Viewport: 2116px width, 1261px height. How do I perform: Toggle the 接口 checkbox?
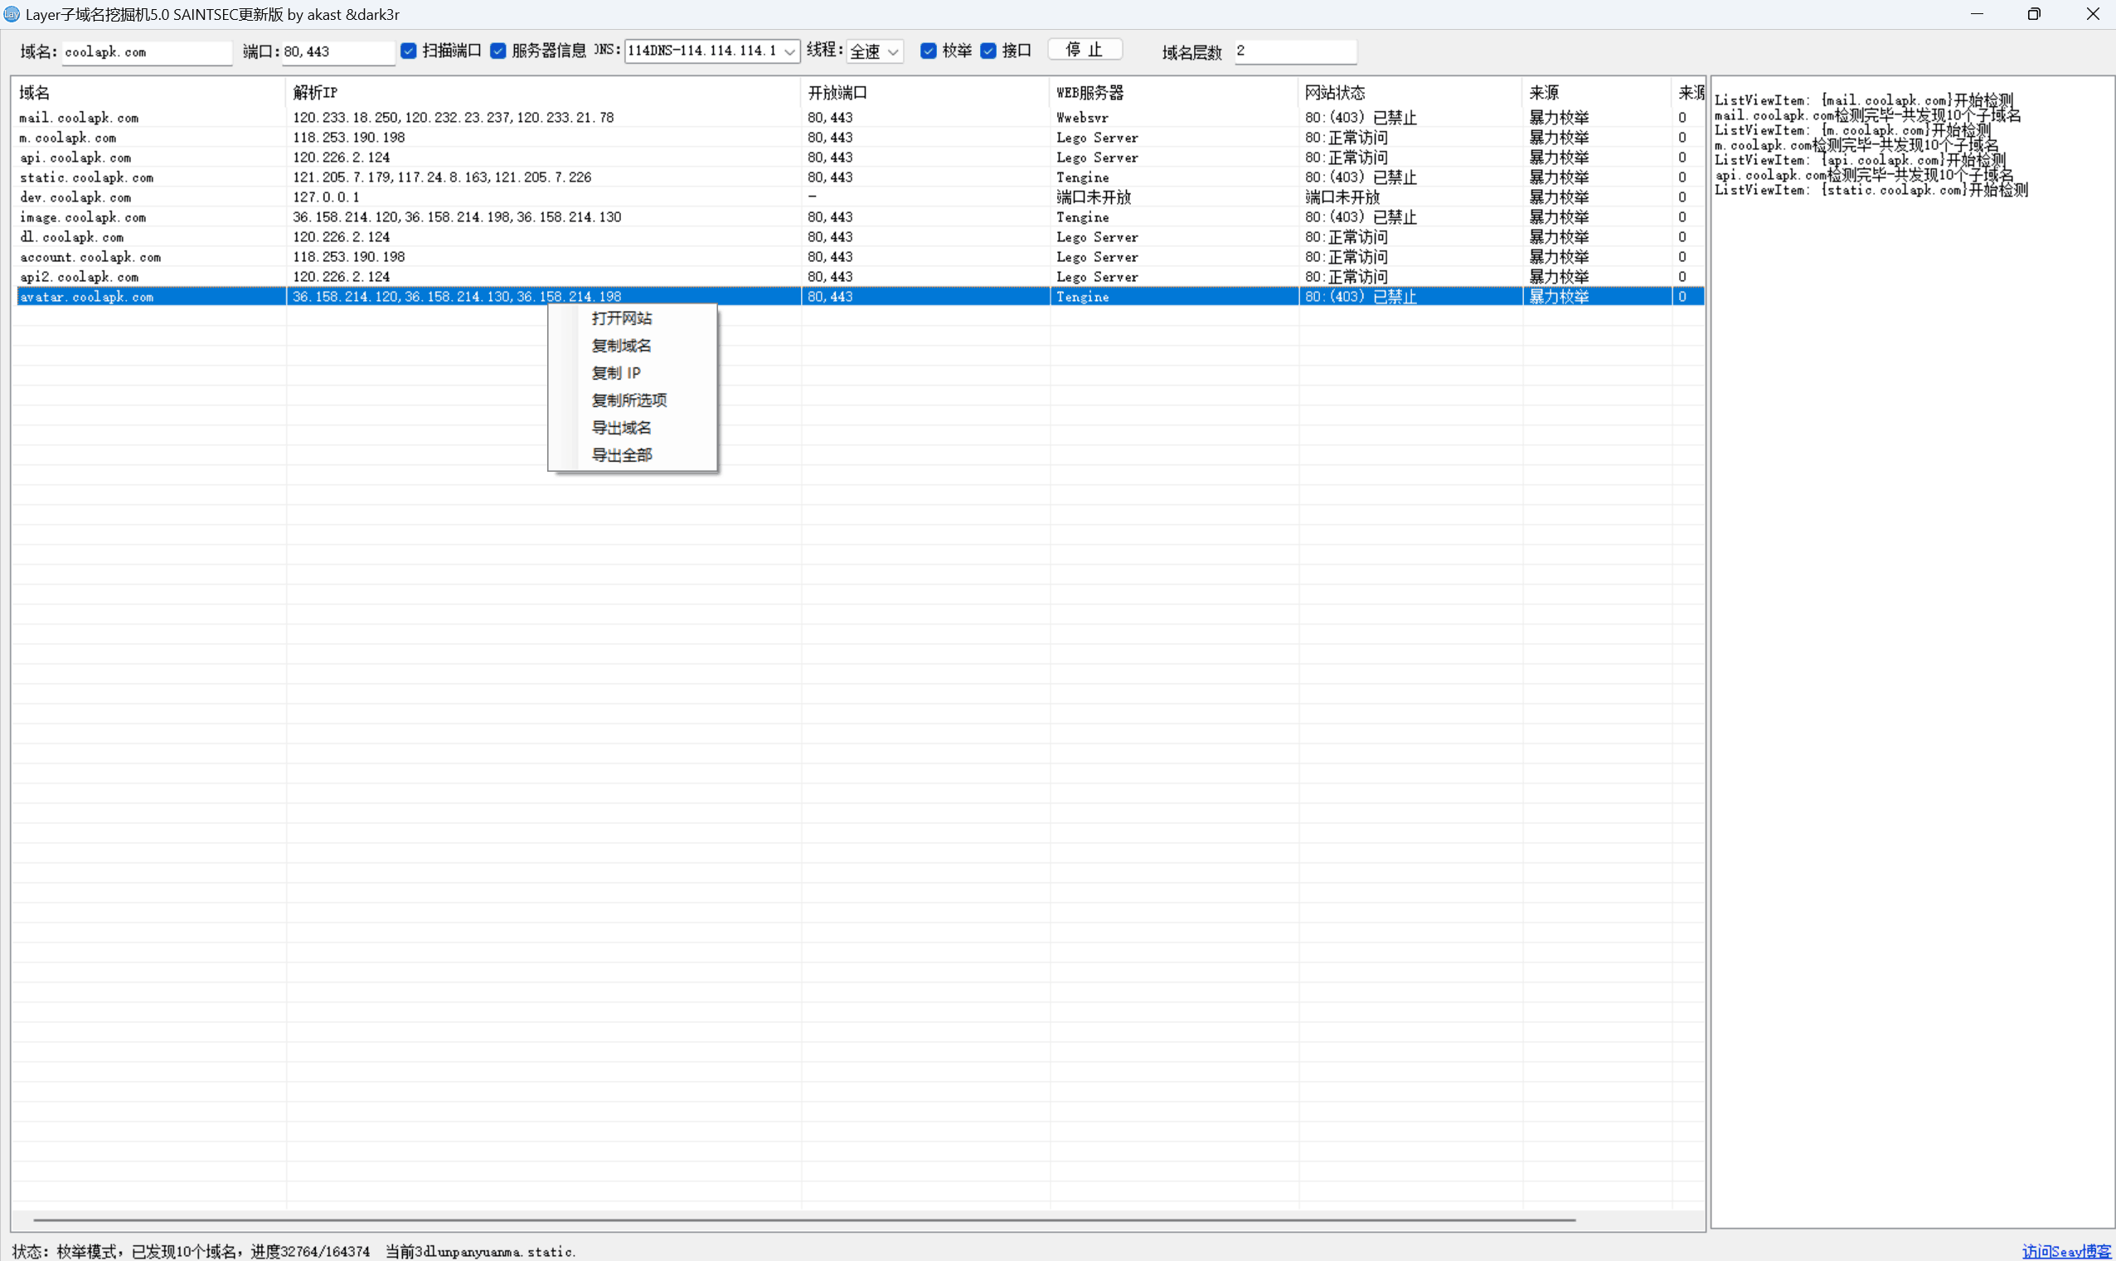coord(988,51)
